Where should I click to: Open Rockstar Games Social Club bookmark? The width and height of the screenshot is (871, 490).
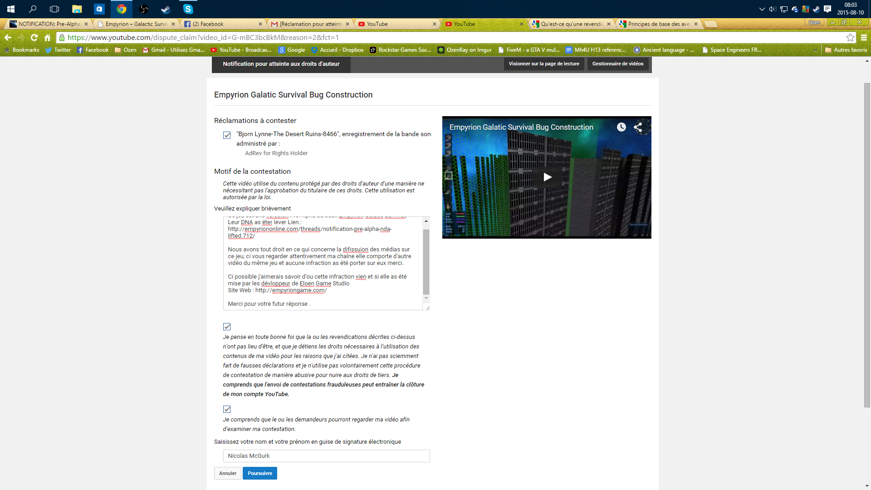click(x=401, y=50)
